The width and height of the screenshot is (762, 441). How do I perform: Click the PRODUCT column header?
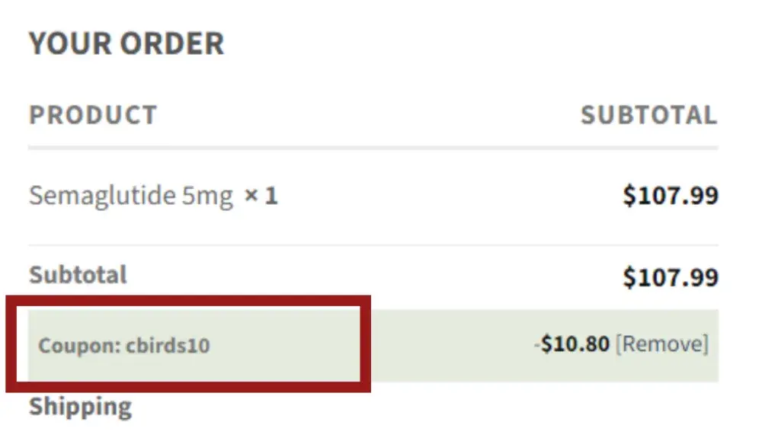(x=93, y=115)
